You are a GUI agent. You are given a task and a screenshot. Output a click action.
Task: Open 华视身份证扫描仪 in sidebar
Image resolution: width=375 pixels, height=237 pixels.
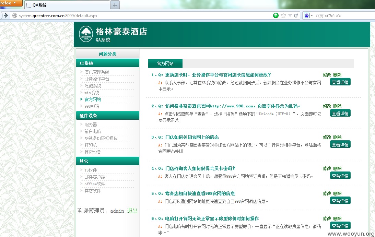click(x=101, y=138)
